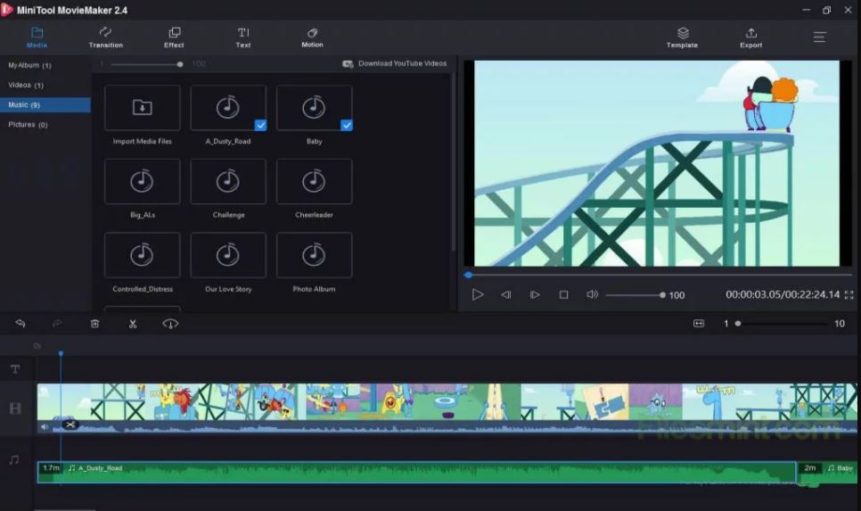Uncheck the A_Dusty_Road music checkbox
861x511 pixels.
tap(260, 125)
